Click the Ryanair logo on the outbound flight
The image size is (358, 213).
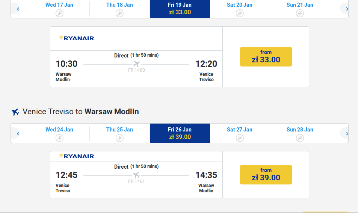point(77,38)
